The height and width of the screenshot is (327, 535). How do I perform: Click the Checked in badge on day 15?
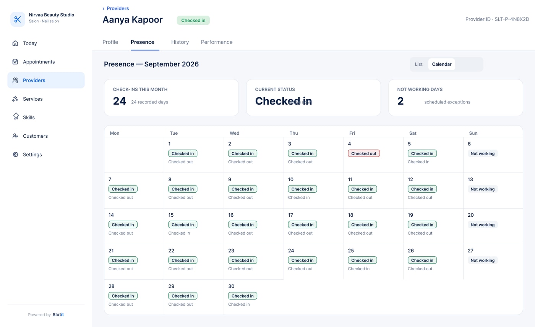[183, 225]
